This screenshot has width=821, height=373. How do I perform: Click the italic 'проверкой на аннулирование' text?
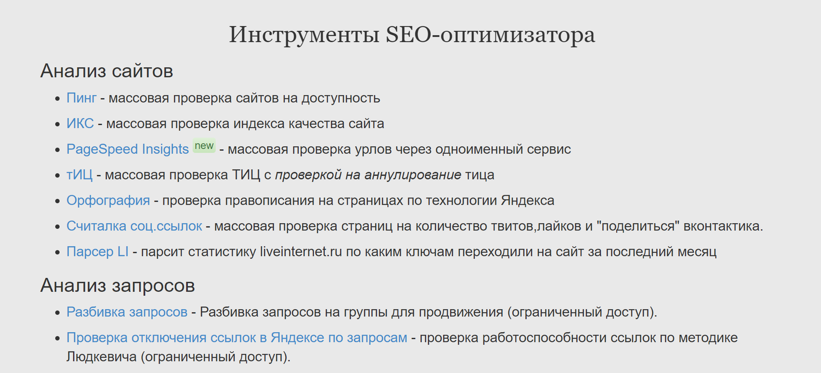[368, 175]
